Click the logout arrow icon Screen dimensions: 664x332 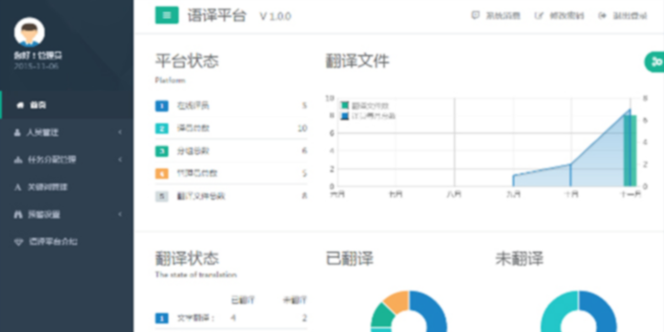coord(603,15)
